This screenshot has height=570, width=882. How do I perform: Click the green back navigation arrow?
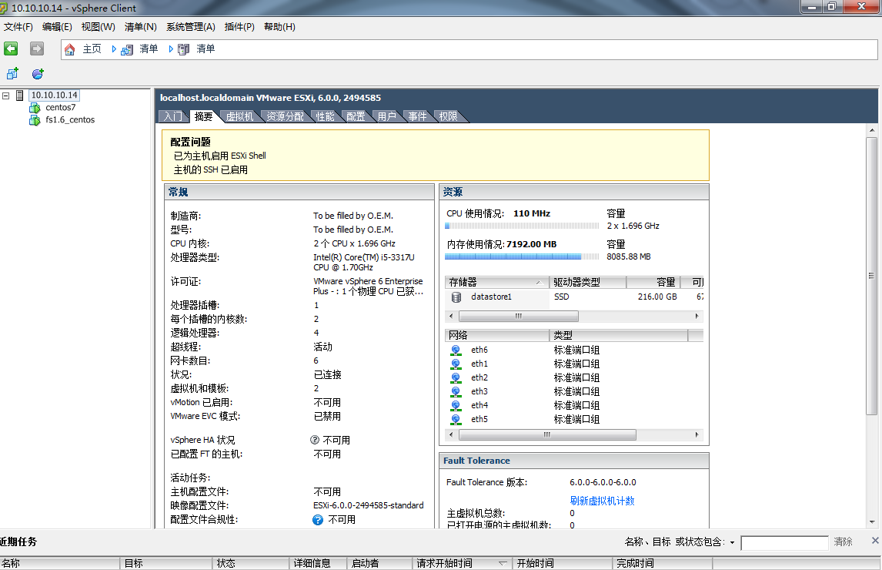point(11,48)
